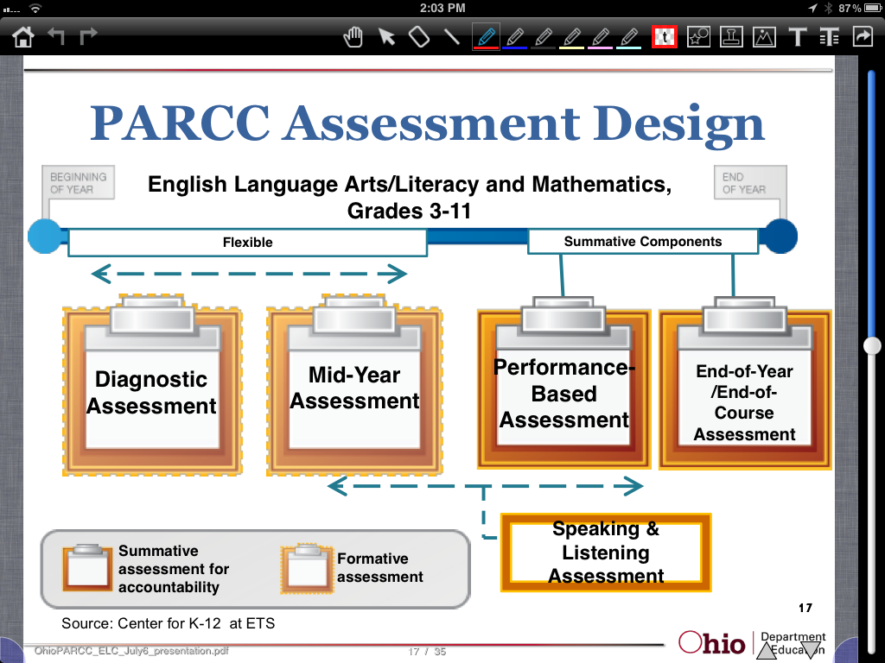Tap the Home icon
This screenshot has width=885, height=663.
click(x=23, y=37)
